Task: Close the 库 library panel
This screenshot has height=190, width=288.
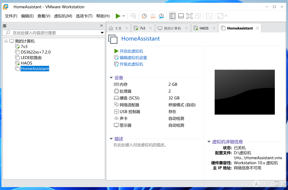Action: coord(101,26)
